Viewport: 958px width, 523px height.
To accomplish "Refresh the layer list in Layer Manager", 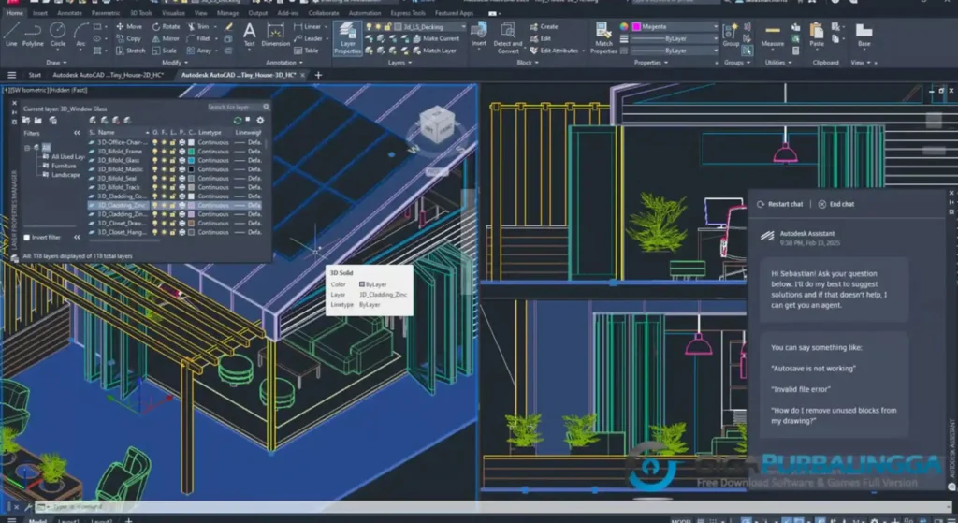I will tap(238, 121).
